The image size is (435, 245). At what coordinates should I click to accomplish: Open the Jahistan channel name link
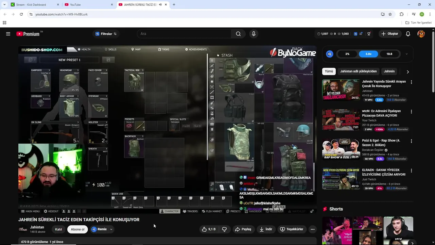(x=37, y=227)
